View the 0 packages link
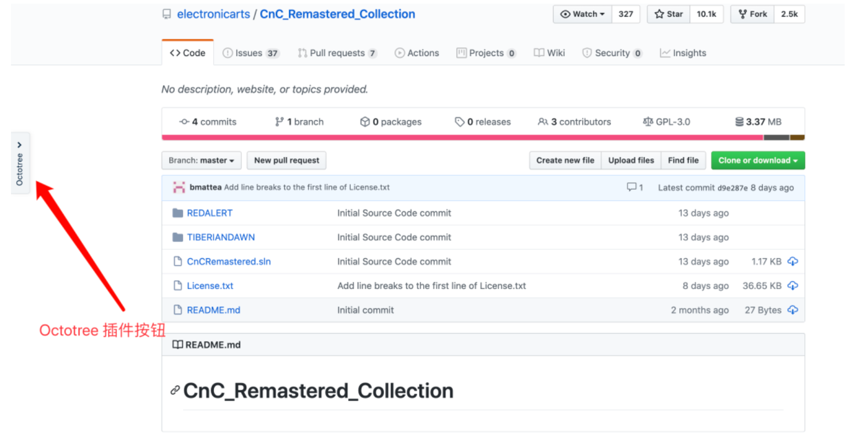This screenshot has height=435, width=852. (391, 122)
